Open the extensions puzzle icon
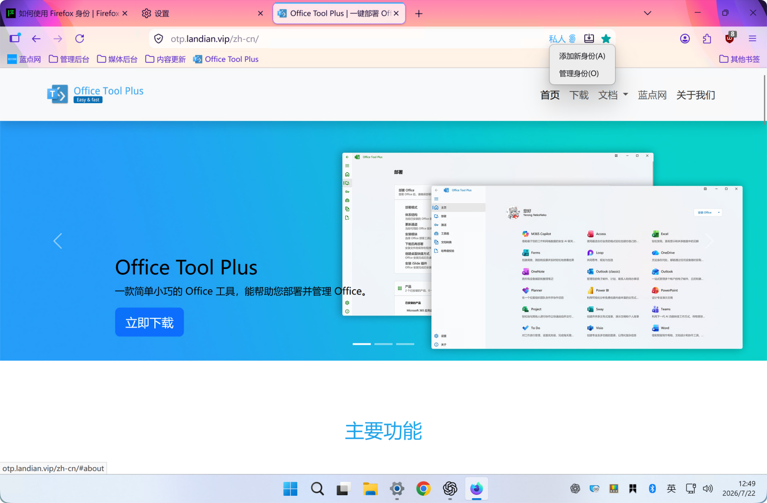 (x=707, y=39)
